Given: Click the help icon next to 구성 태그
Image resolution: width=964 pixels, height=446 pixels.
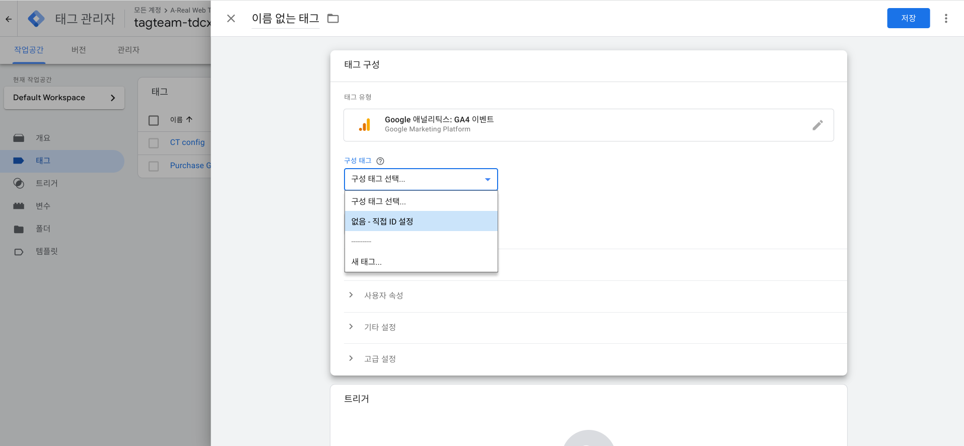Looking at the screenshot, I should pos(380,161).
